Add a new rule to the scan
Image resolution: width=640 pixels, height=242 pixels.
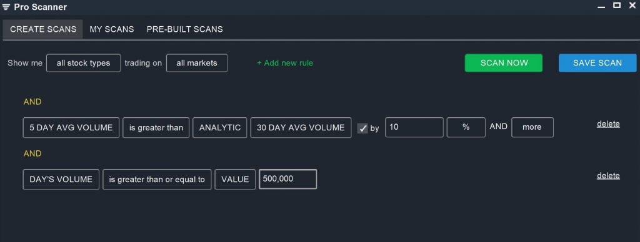coord(285,63)
